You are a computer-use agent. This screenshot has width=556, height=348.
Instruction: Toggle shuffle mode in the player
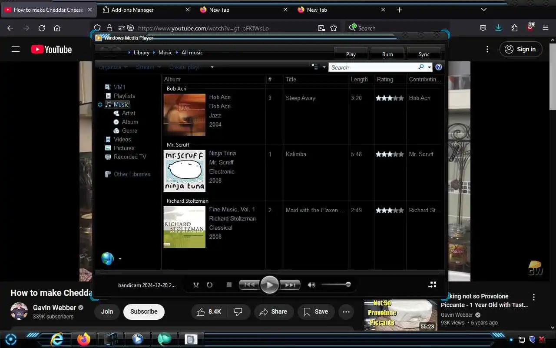[196, 285]
